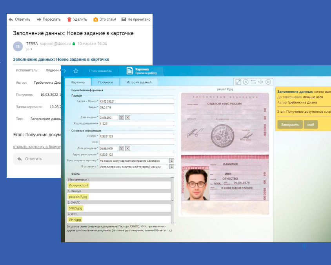Close the passport preview with X icon
Screen dimensions: 331x265
246,82
